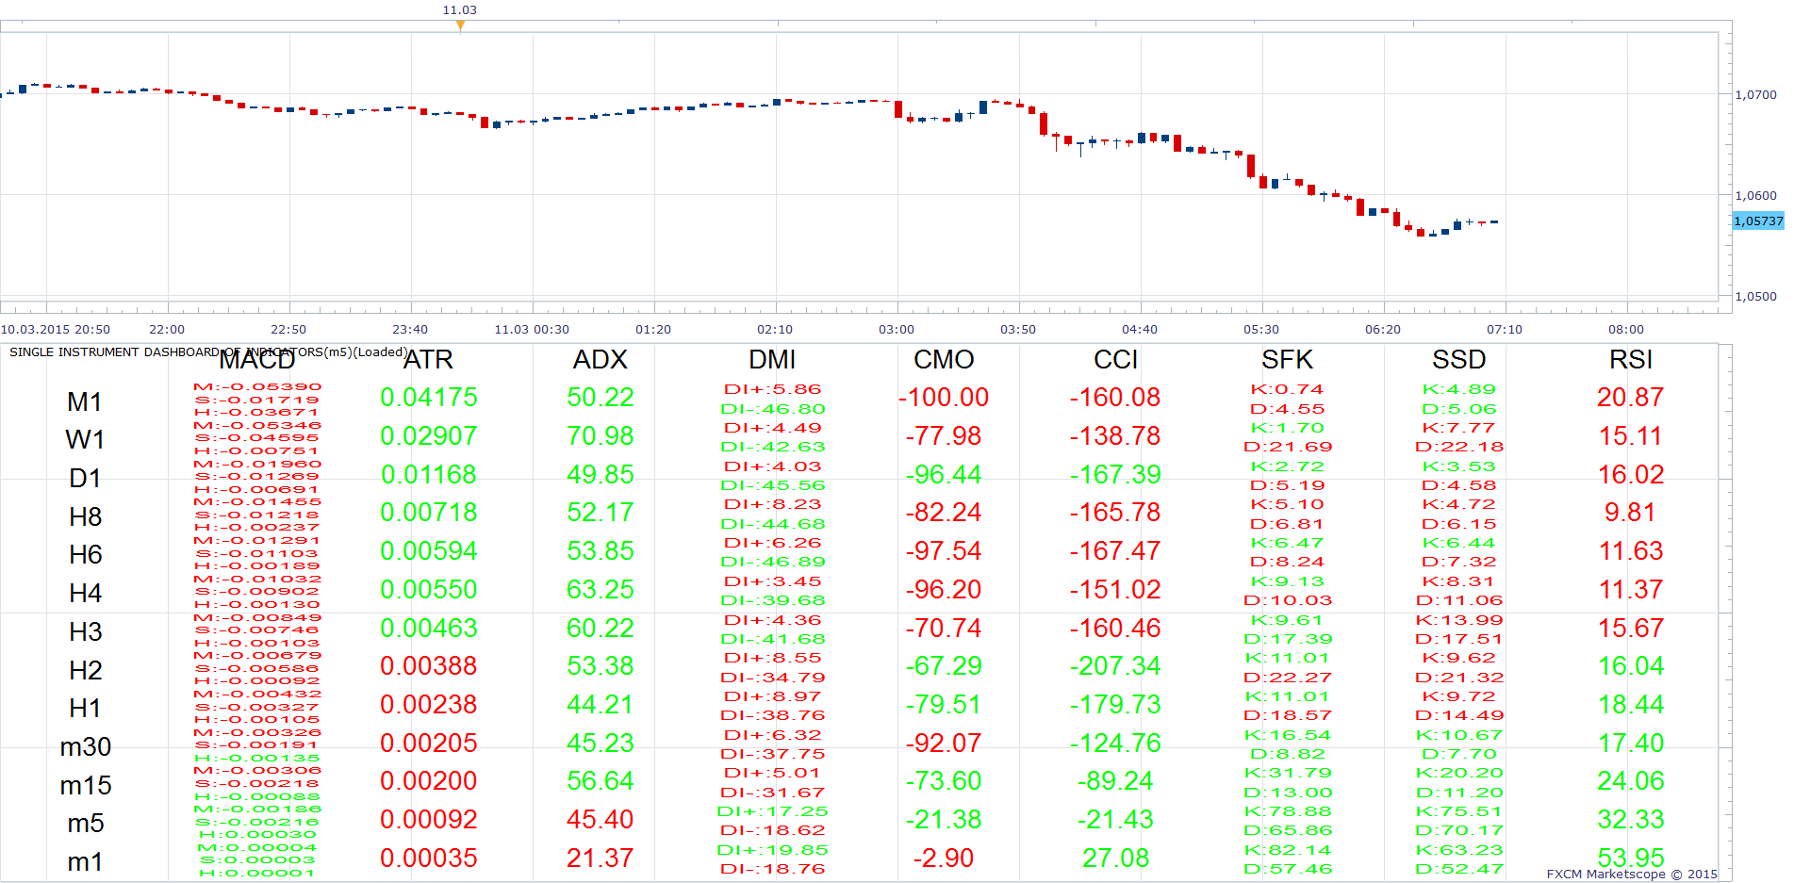1794x883 pixels.
Task: Click the 05:30 time axis label
Action: click(1261, 329)
